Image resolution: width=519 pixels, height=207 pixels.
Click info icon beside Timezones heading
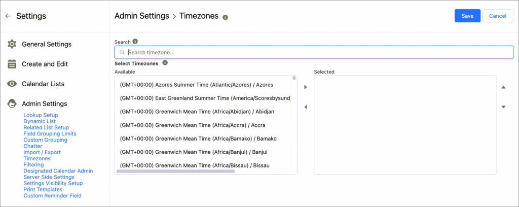tap(225, 17)
